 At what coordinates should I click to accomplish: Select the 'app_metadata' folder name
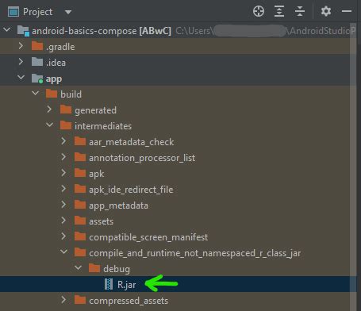point(118,205)
